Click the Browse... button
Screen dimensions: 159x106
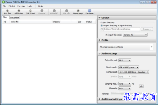pyautogui.click(x=147, y=29)
